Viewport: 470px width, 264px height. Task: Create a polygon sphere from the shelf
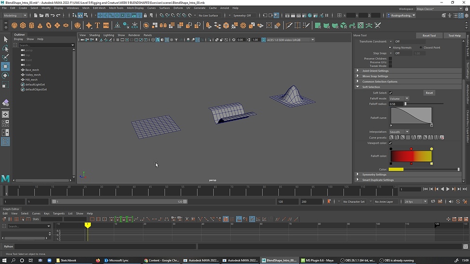point(14,26)
